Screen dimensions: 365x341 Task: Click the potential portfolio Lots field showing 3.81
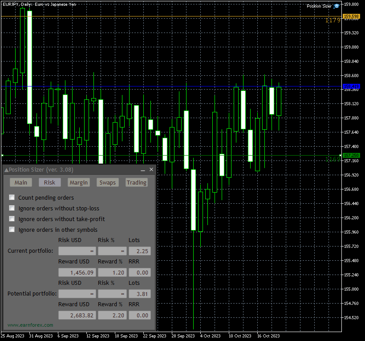click(139, 294)
